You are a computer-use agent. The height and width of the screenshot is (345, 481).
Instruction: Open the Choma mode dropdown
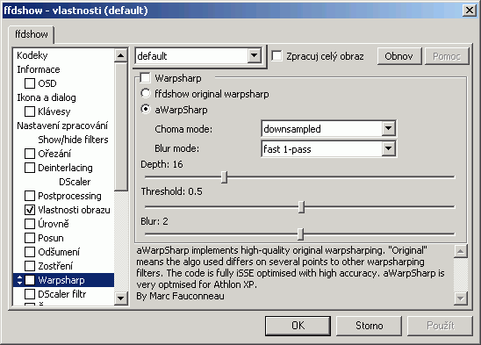pos(388,129)
